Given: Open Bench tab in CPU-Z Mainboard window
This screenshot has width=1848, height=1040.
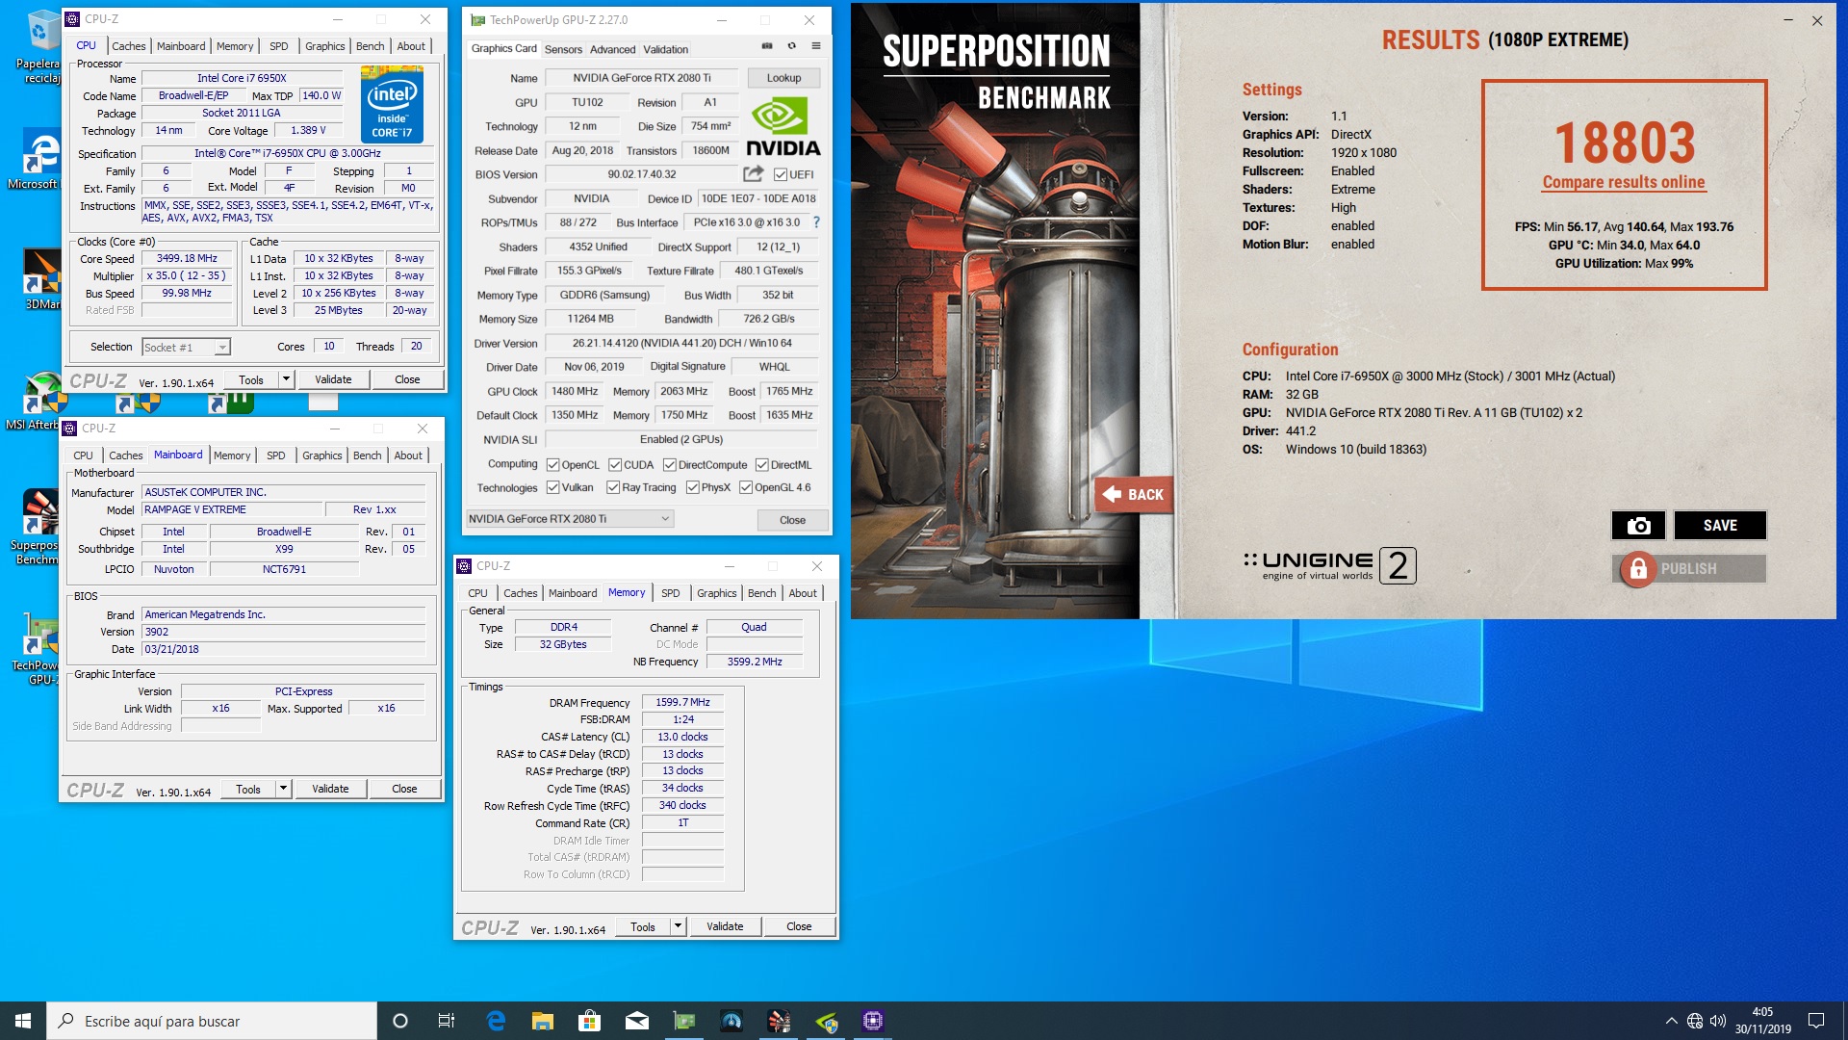Looking at the screenshot, I should (367, 455).
